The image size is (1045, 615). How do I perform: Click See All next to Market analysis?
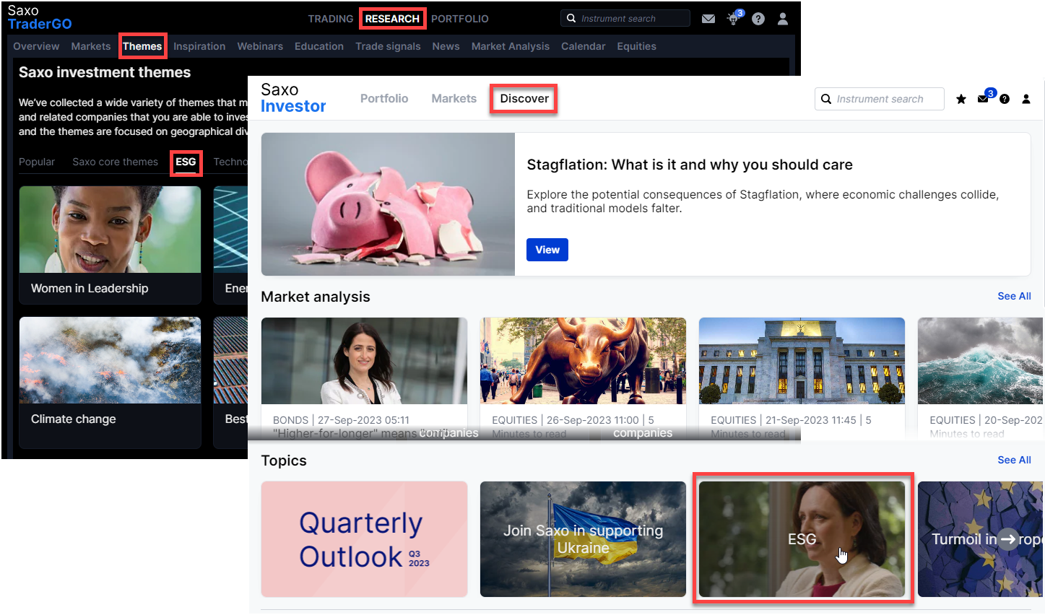click(1013, 296)
